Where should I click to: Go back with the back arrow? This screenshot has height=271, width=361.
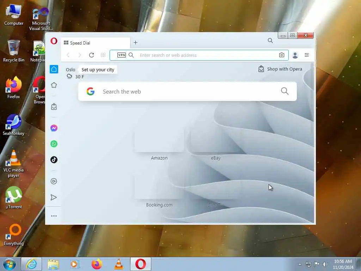coord(68,55)
